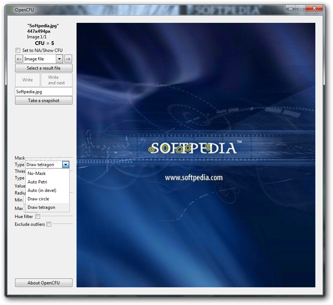Open About OpenCFU dialog
This screenshot has height=305, width=333.
pos(44,283)
